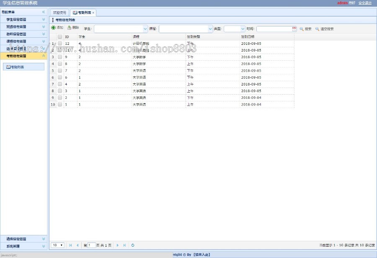
Task: Click the refresh icon in pagination bar
Action: (x=133, y=245)
